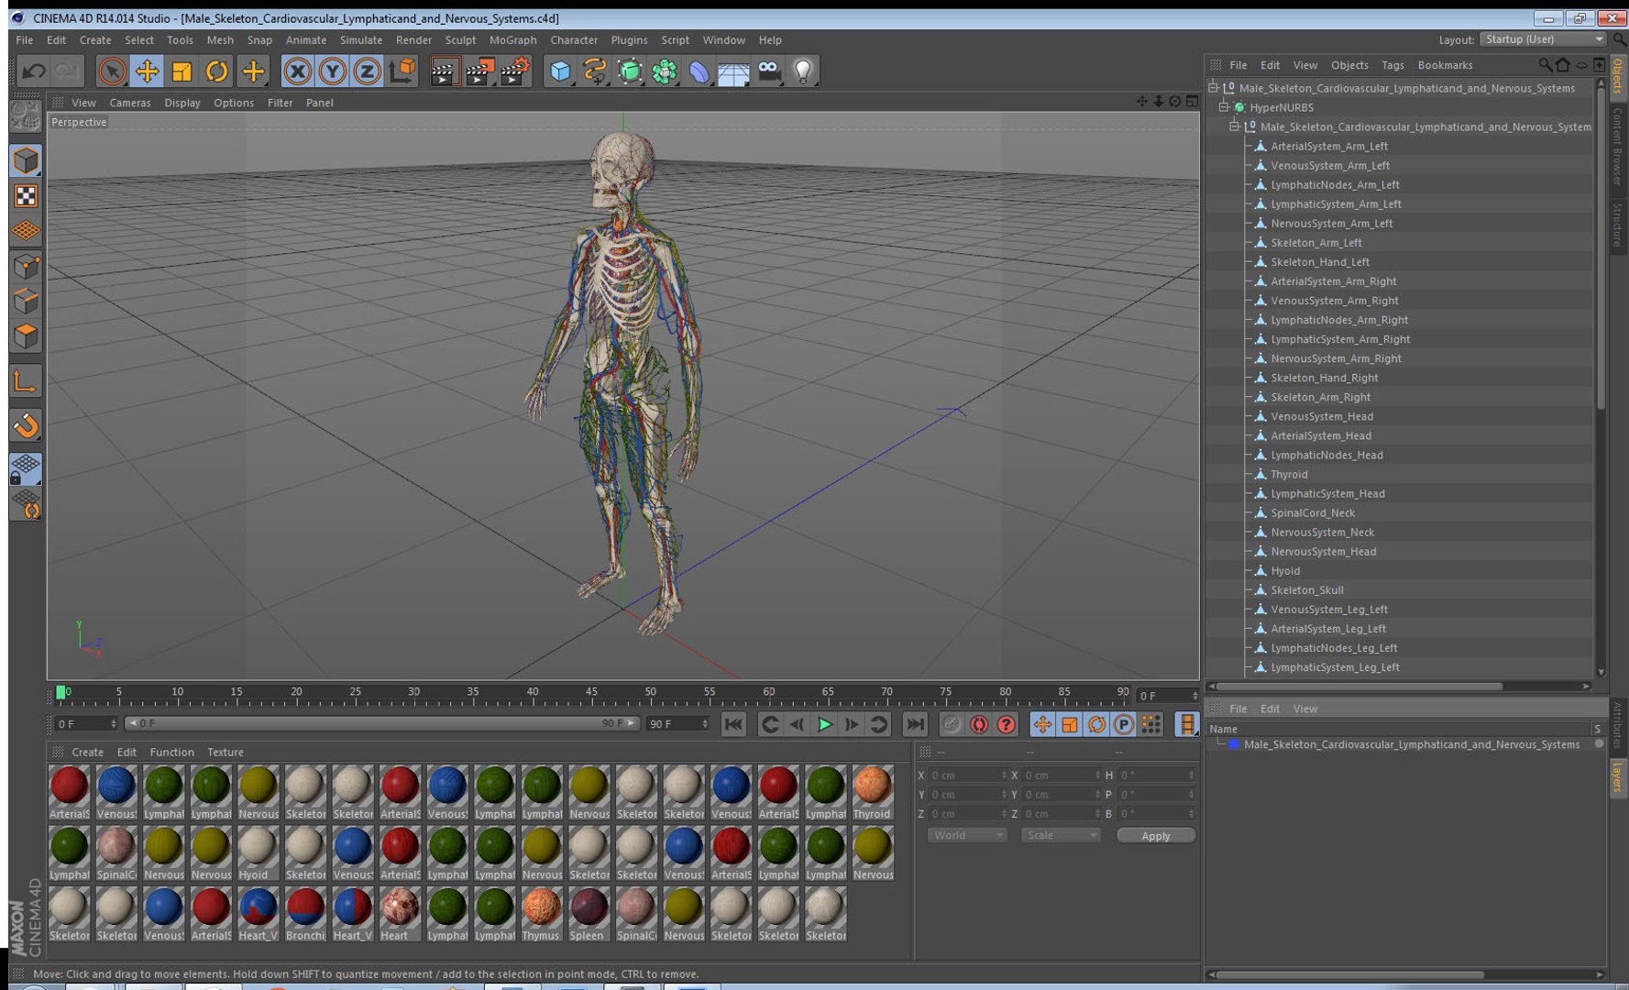The image size is (1629, 990).
Task: Click the Make Editable icon in left sidebar
Action: 26,115
